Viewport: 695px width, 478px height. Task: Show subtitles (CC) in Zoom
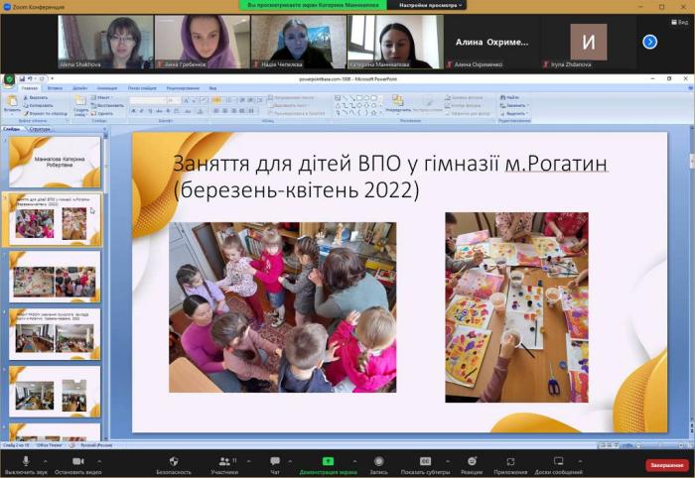pyautogui.click(x=425, y=465)
